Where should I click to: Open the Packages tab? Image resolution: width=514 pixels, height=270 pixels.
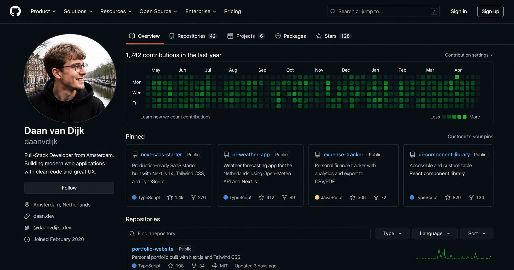(290, 36)
